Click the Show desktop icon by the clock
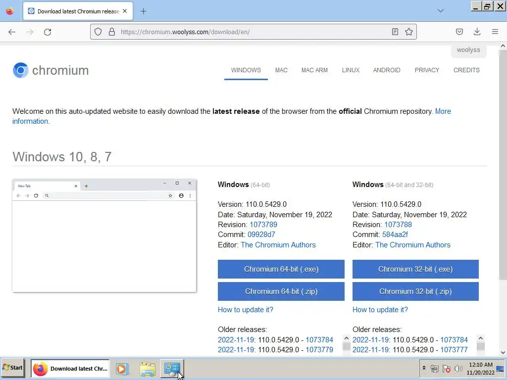 (500, 369)
